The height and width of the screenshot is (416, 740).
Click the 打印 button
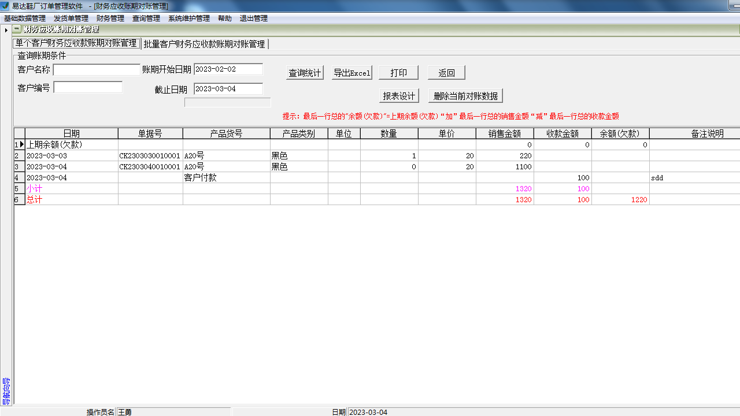[x=398, y=72]
